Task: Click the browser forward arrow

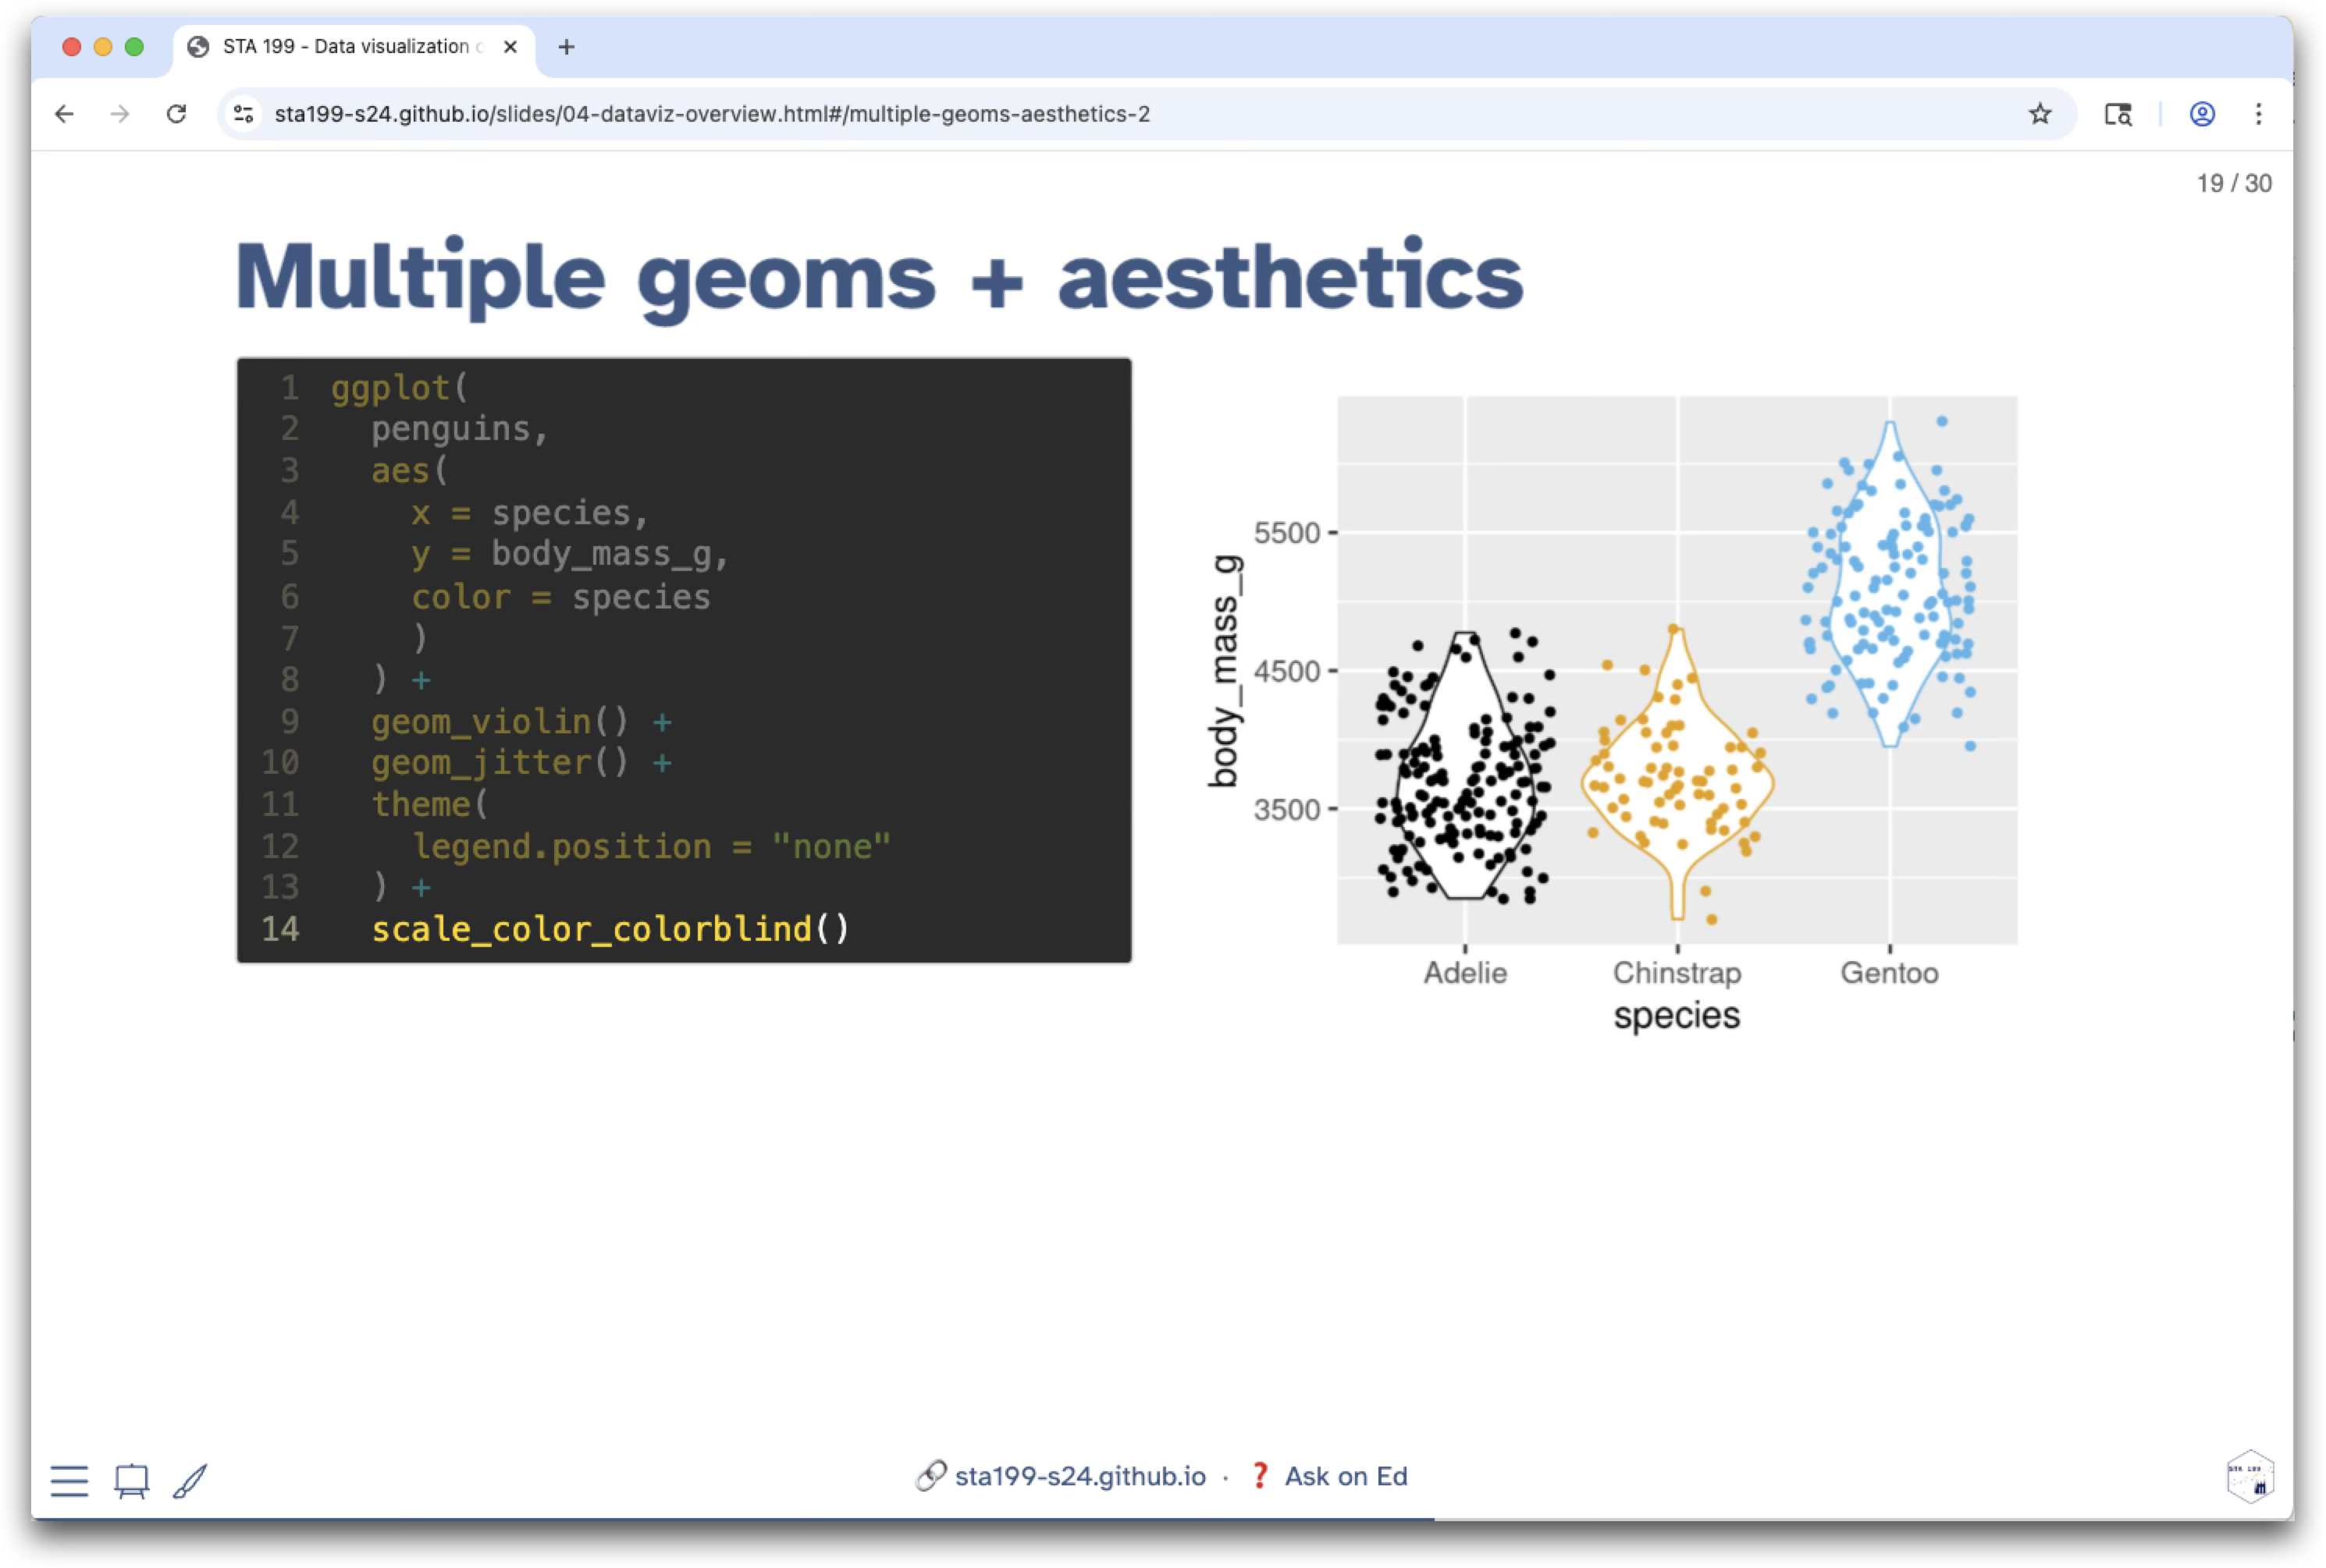Action: pyautogui.click(x=120, y=114)
